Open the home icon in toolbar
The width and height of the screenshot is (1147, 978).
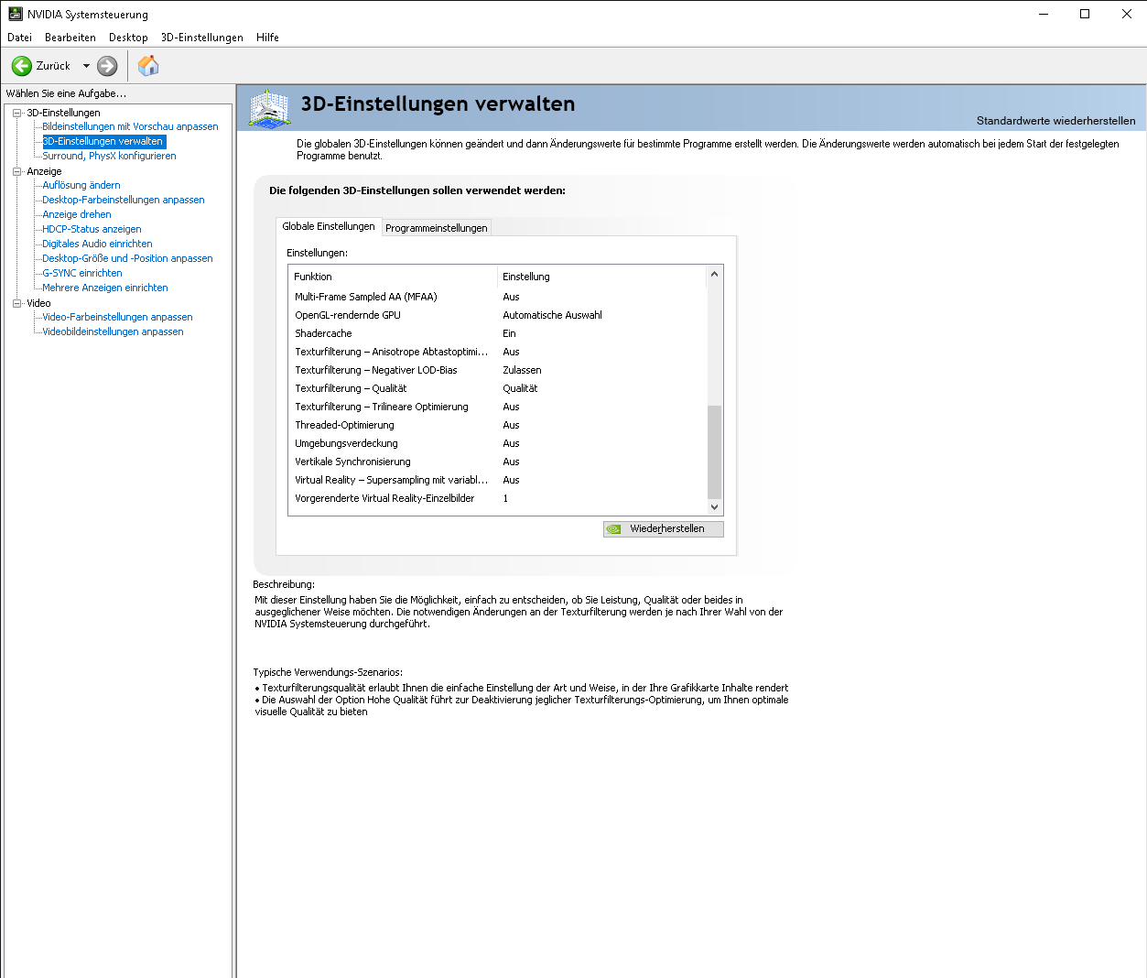[147, 66]
